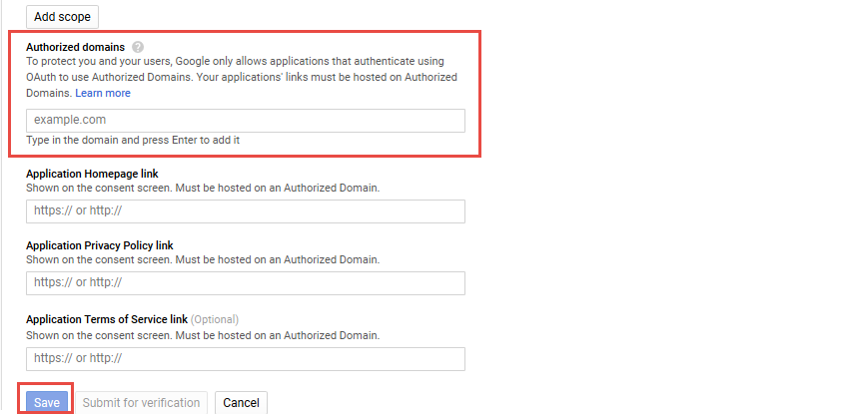Click the Application Homepage link label
Viewport: 841px width, 414px height.
[92, 174]
